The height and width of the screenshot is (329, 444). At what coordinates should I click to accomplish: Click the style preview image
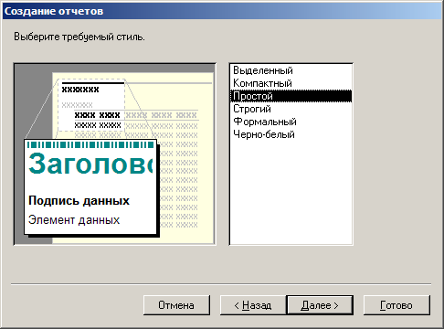(115, 154)
